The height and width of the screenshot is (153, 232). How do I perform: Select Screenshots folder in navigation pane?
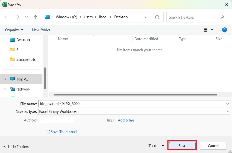pyautogui.click(x=23, y=60)
